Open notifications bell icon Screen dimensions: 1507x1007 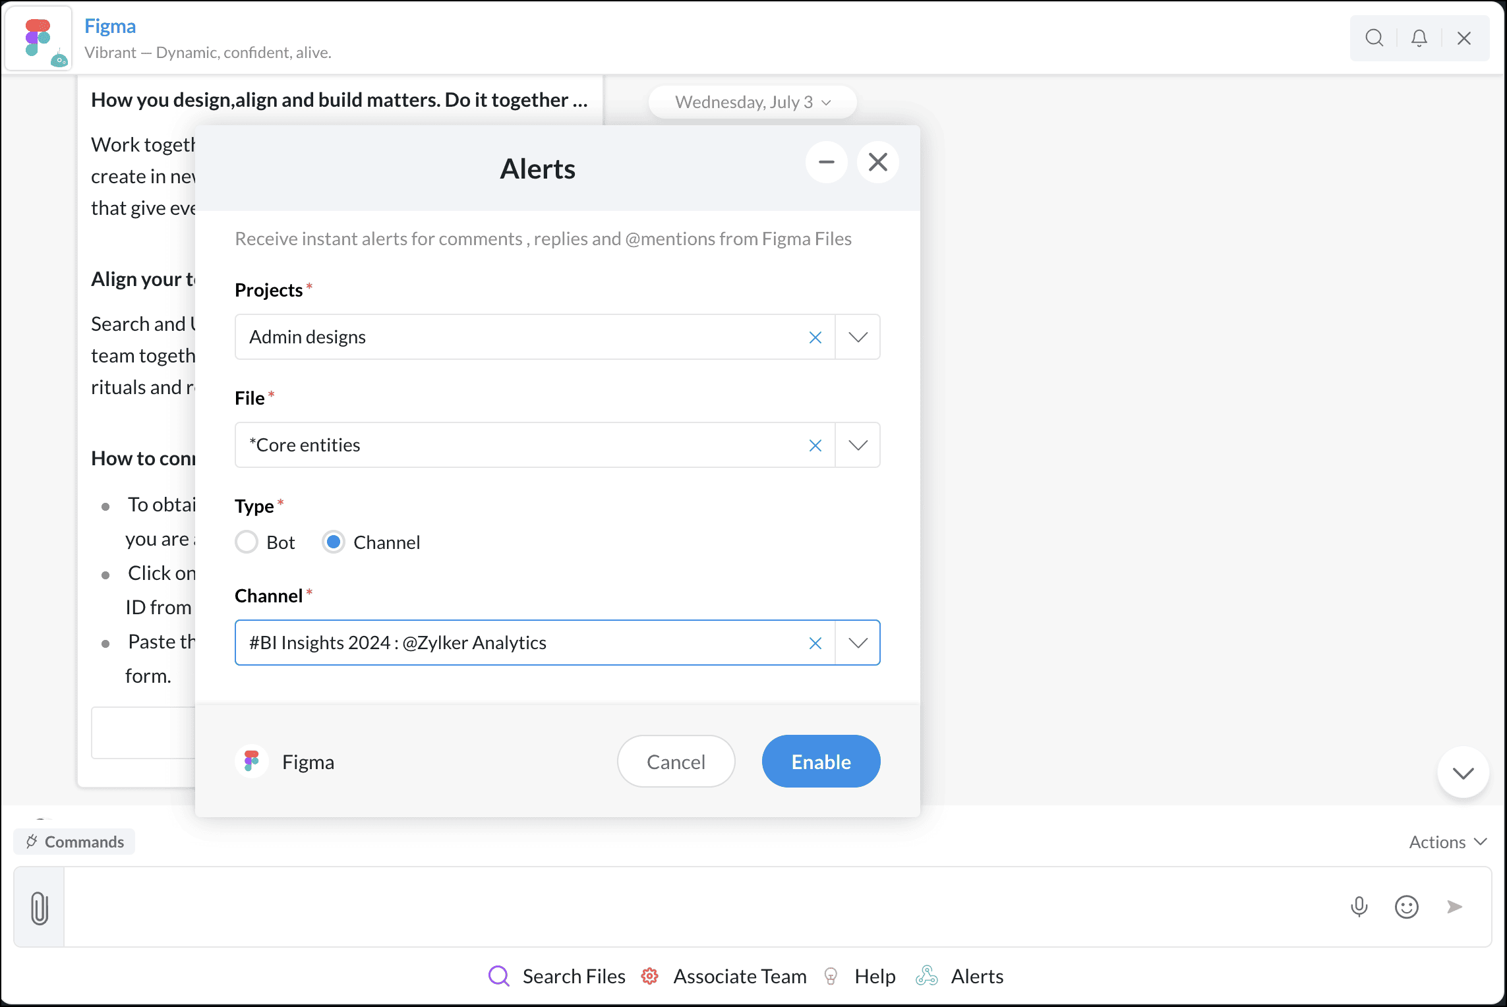(1419, 38)
